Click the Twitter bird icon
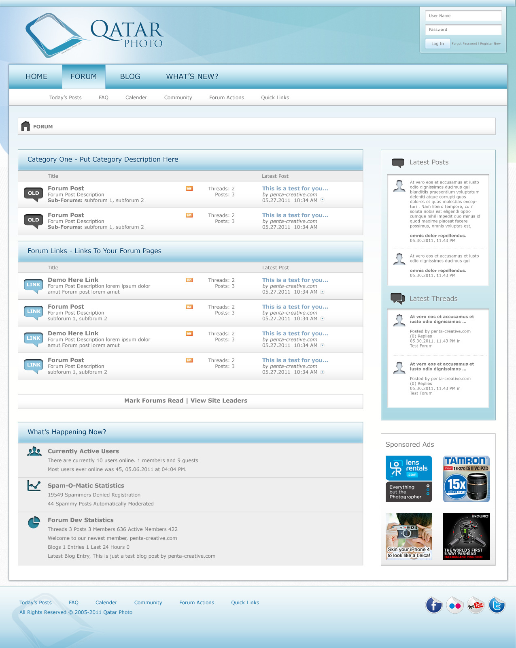 [497, 605]
